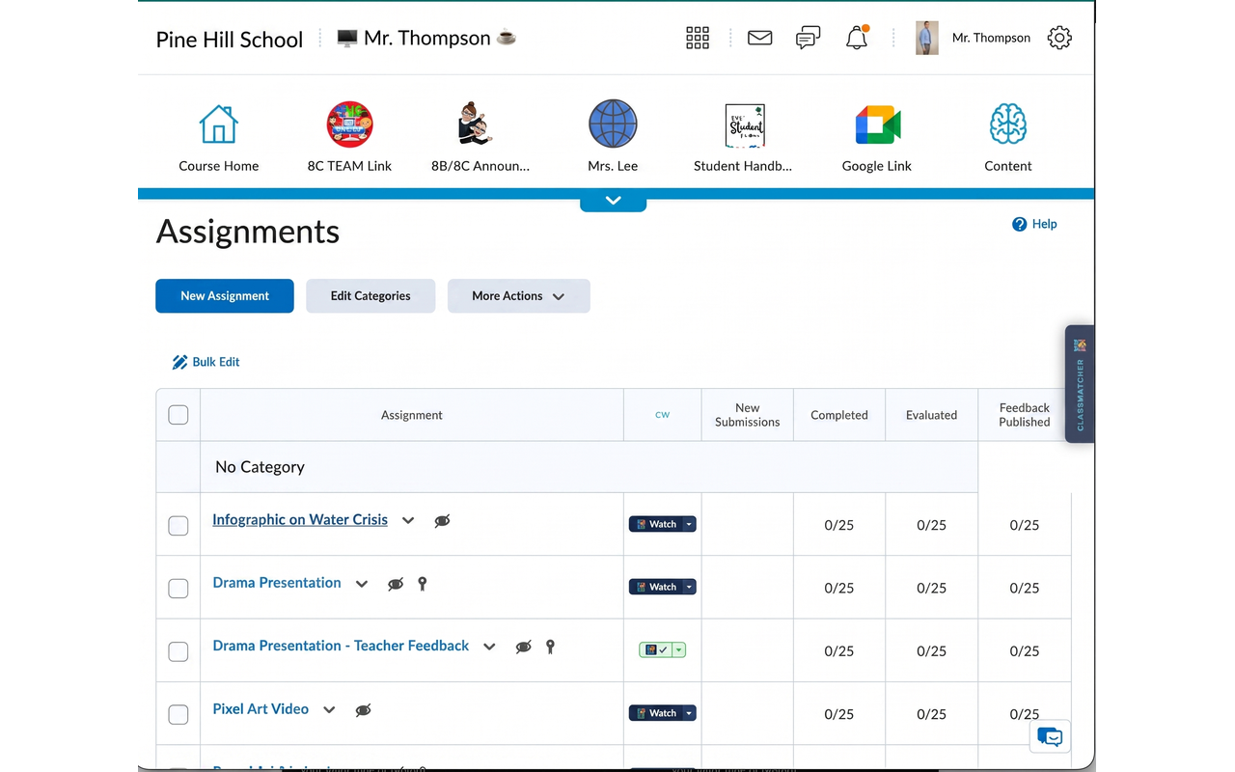
Task: Click the Edit Categories button
Action: 370,296
